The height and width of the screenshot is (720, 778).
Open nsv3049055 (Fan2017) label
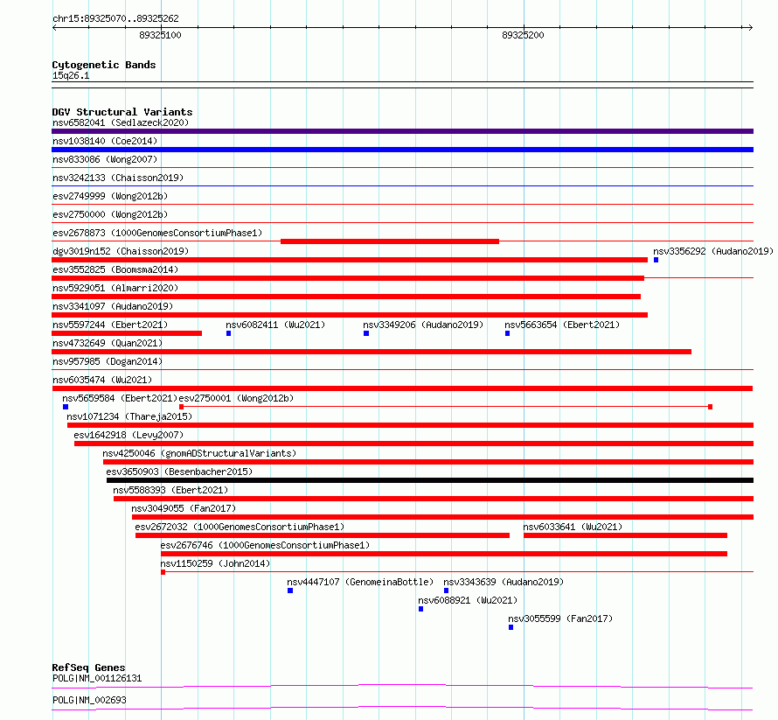point(184,508)
